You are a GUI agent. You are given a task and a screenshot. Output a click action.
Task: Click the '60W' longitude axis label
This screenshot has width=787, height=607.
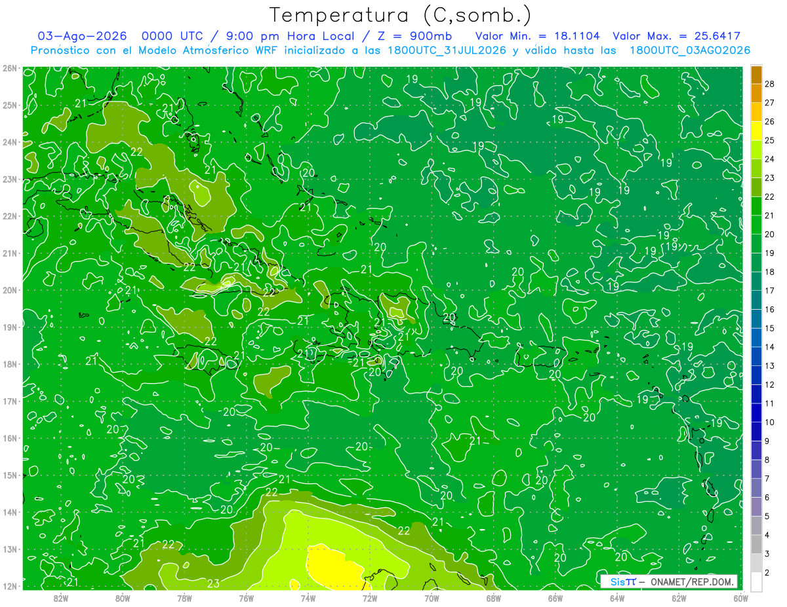tap(740, 598)
